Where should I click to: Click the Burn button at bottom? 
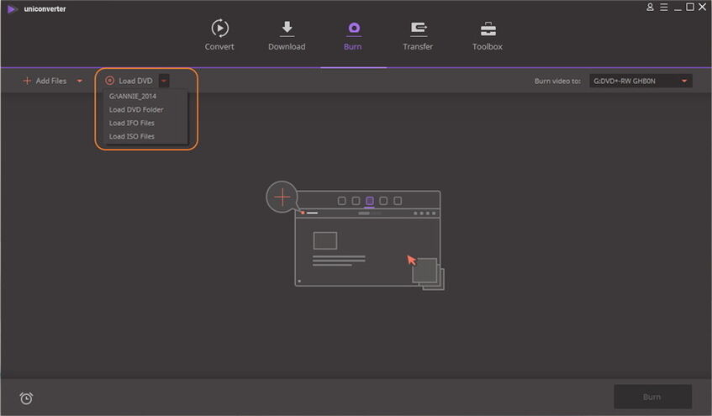coord(652,397)
